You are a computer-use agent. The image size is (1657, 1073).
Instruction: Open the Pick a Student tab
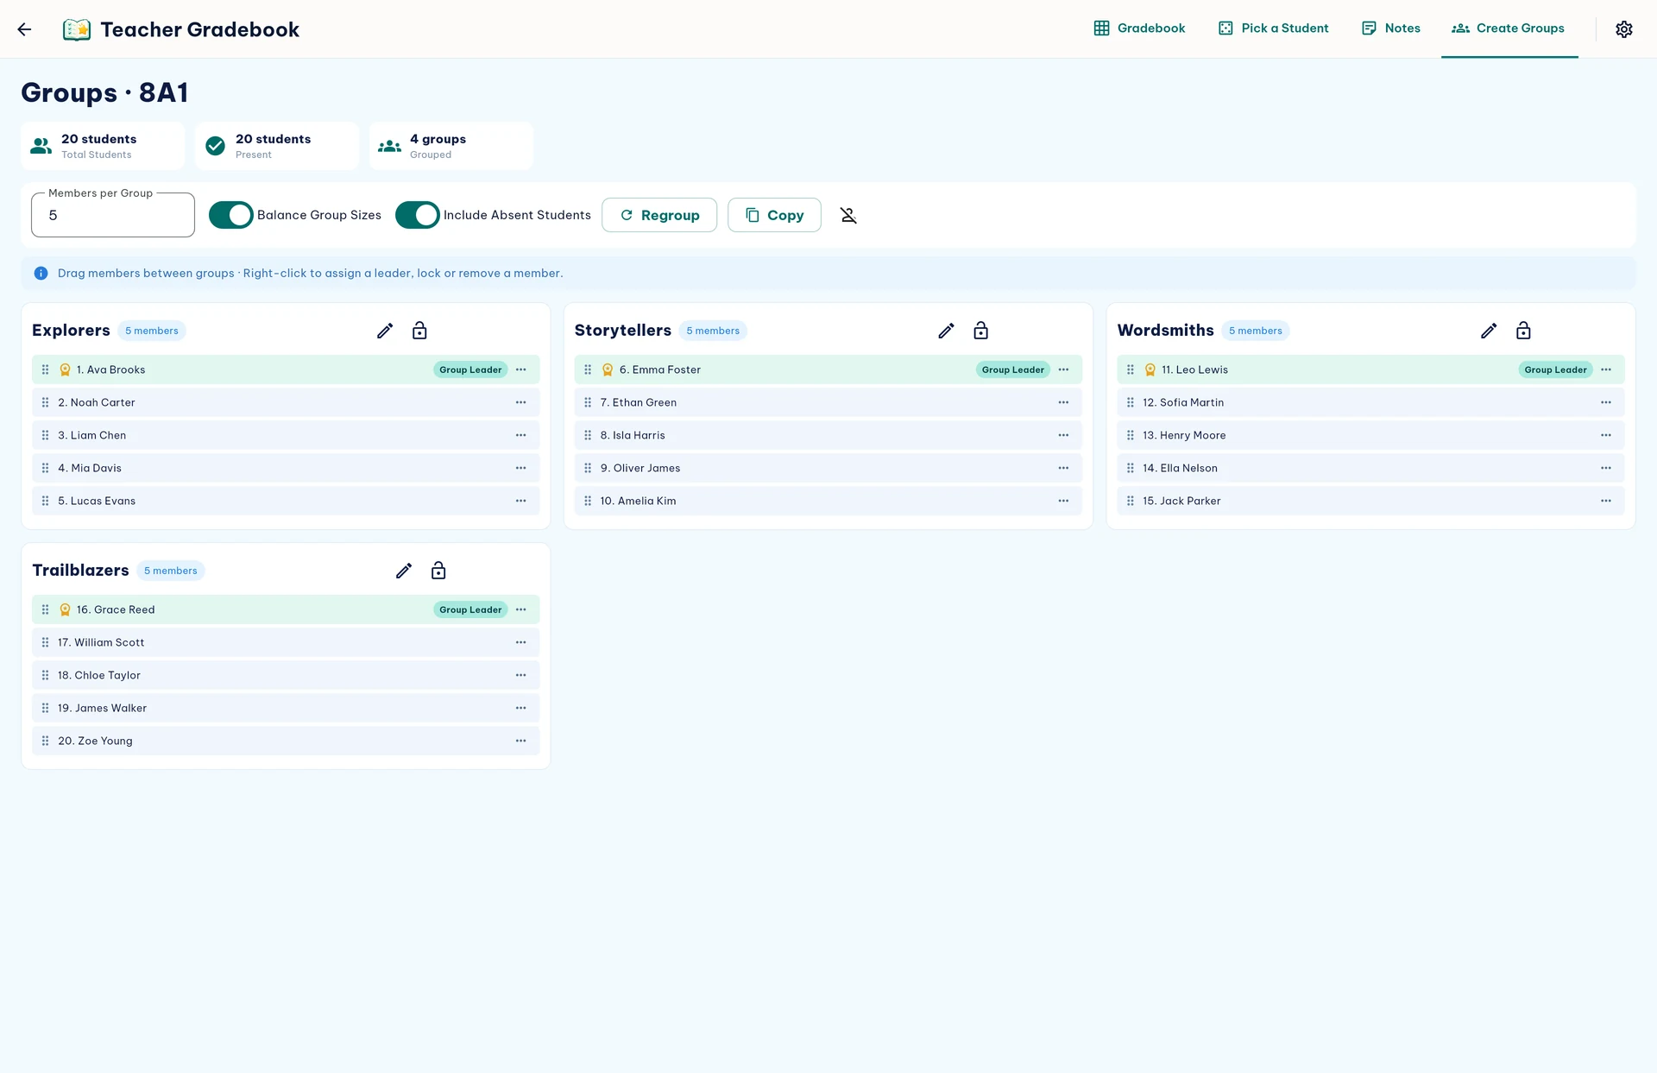click(1273, 28)
